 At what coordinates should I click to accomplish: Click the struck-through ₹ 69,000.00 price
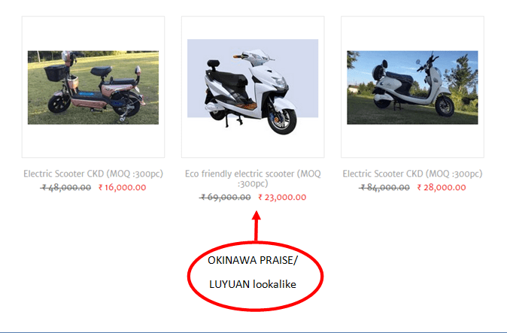tap(226, 198)
